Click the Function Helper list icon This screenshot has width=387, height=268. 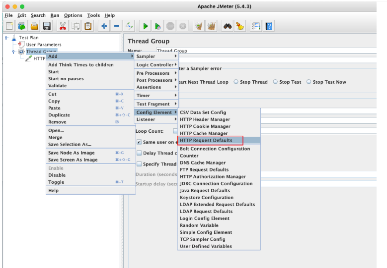coord(256,26)
